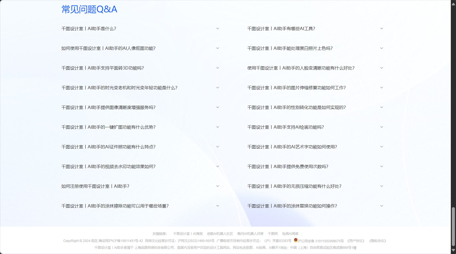Viewport: 456px width, 254px height.
Task: Click the page scrollbar thumb
Action: [453, 227]
